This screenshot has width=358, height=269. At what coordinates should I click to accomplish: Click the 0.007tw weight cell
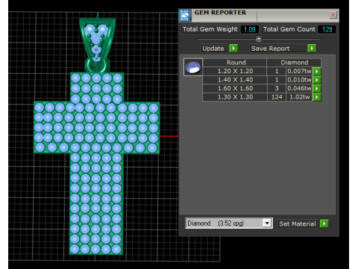(x=299, y=71)
